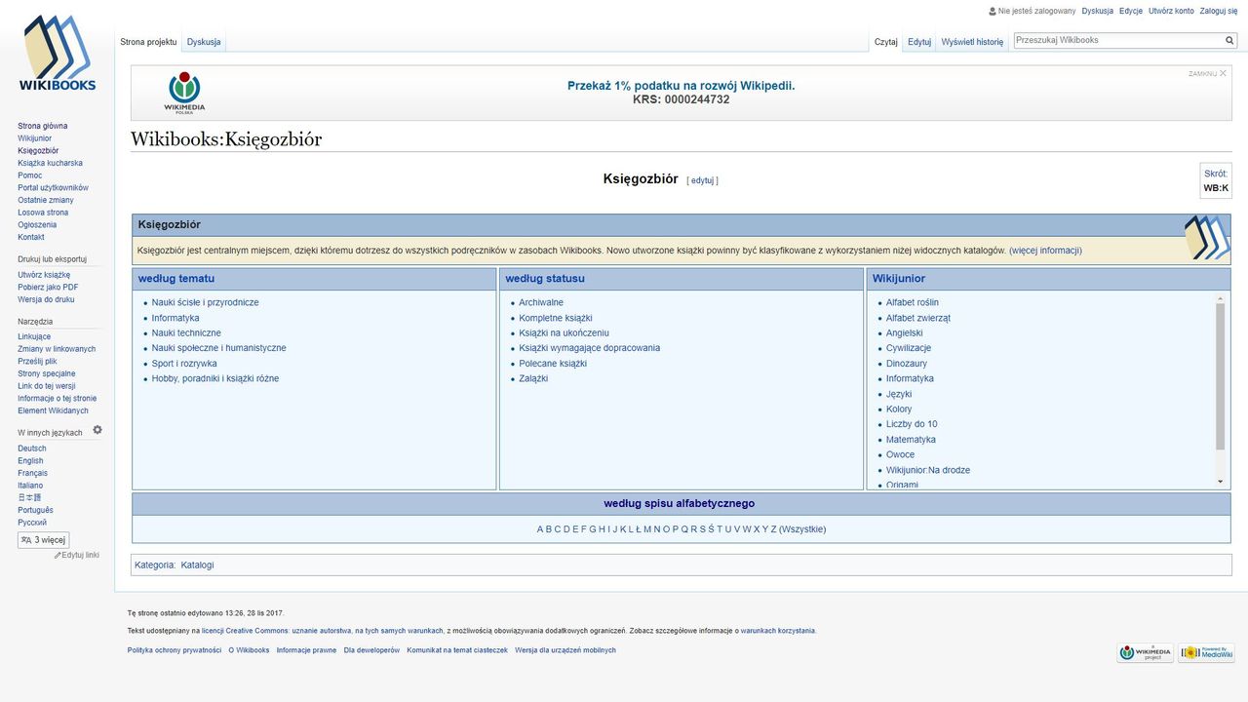Click the Wikijunior list scroll-up arrow
This screenshot has height=702, width=1248.
(x=1220, y=298)
